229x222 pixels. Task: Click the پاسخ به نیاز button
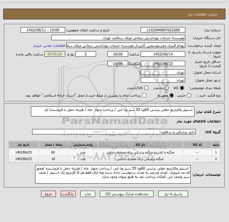pos(173,194)
